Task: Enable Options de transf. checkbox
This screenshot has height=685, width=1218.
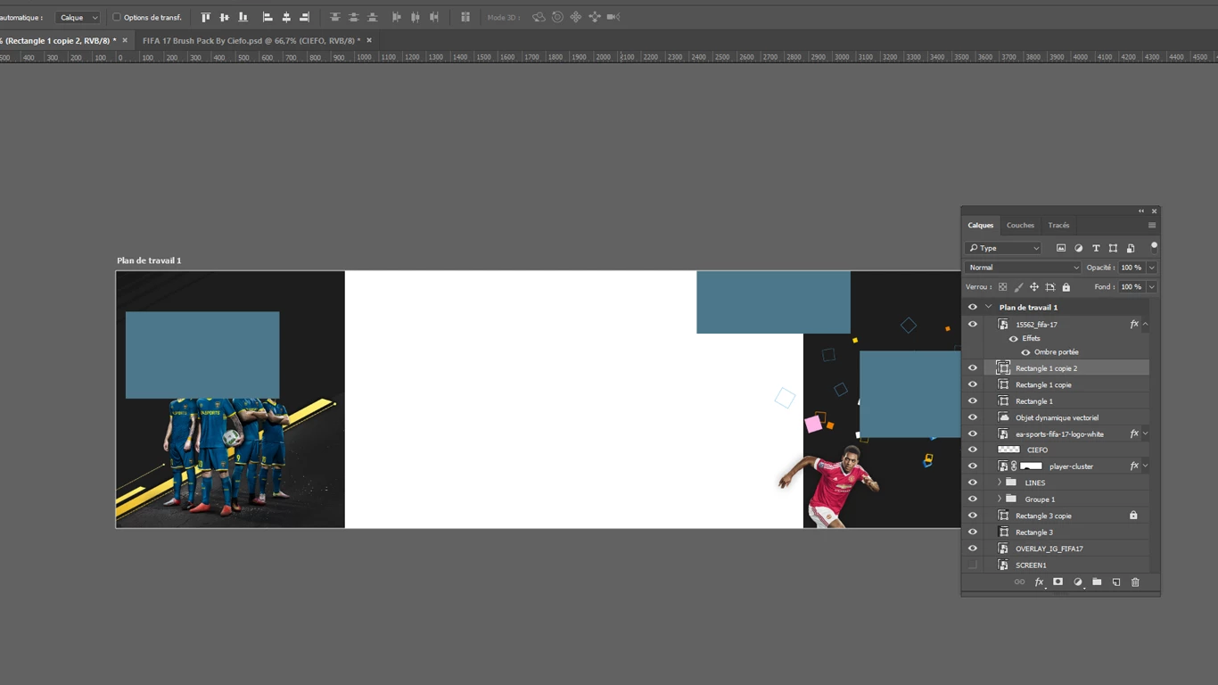Action: pyautogui.click(x=117, y=17)
